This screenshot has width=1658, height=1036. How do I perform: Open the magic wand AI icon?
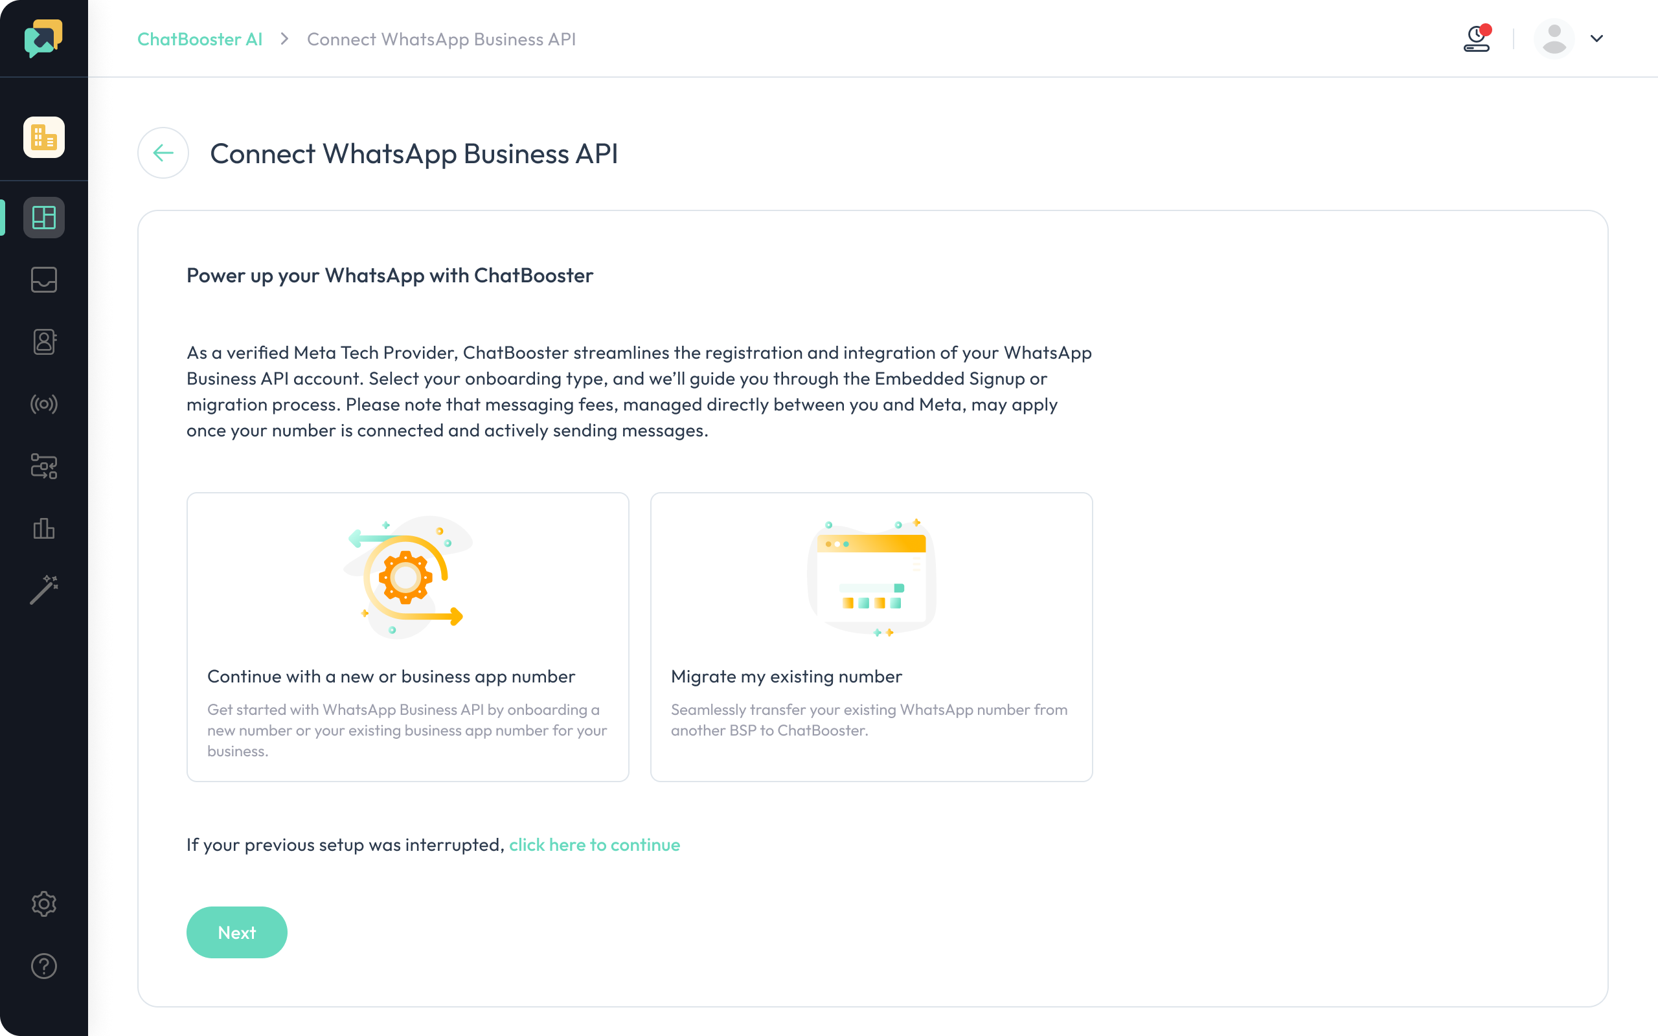(44, 590)
